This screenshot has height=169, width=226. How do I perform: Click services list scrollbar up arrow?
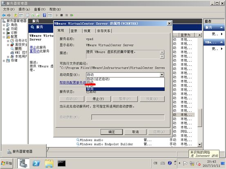pos(199,35)
